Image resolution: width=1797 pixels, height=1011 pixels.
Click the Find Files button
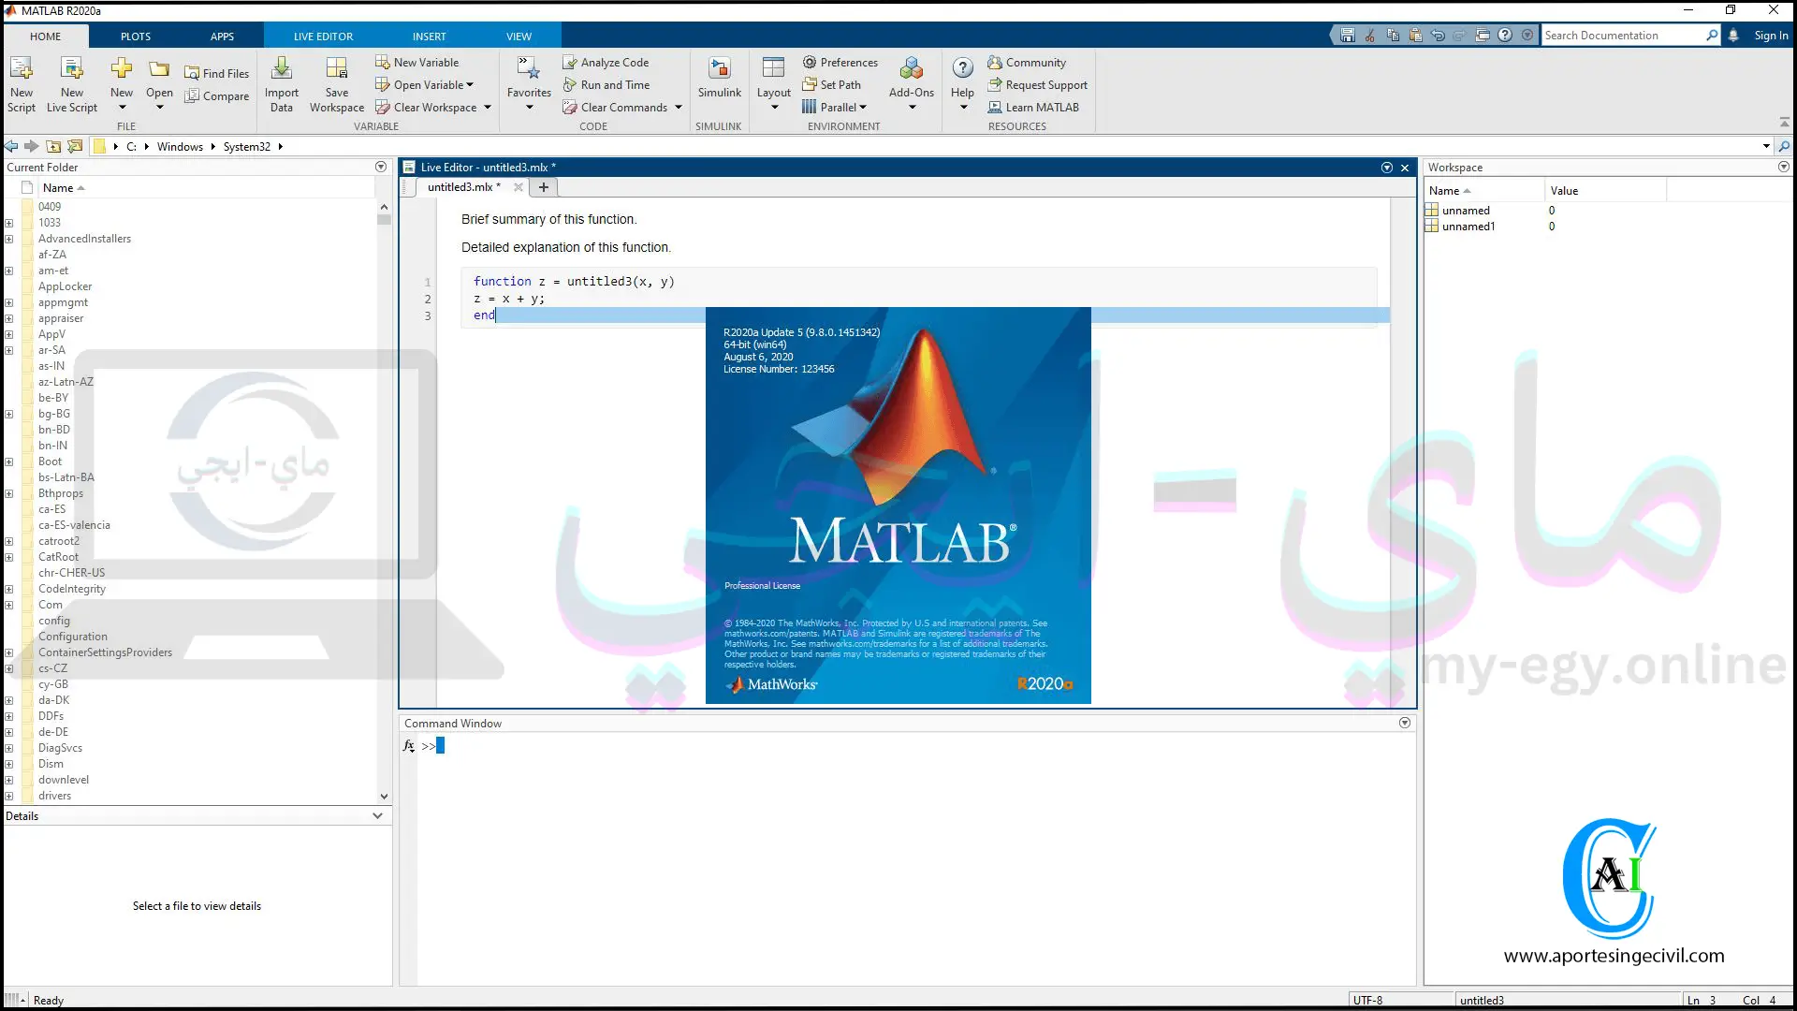point(217,73)
